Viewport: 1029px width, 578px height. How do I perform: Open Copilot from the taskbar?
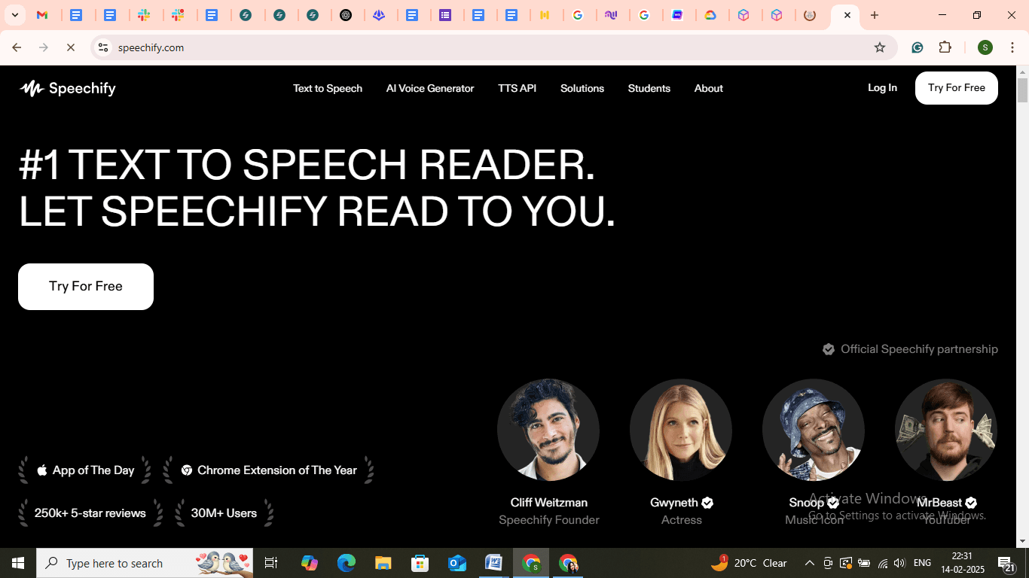(310, 563)
